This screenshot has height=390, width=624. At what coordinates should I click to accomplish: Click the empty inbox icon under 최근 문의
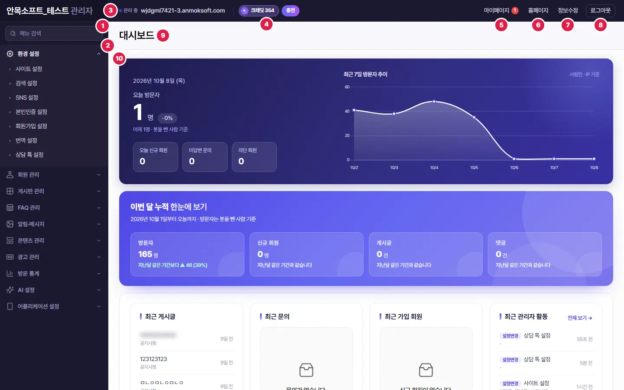306,370
